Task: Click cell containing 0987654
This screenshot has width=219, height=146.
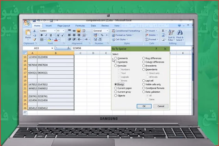Action: pos(55,65)
